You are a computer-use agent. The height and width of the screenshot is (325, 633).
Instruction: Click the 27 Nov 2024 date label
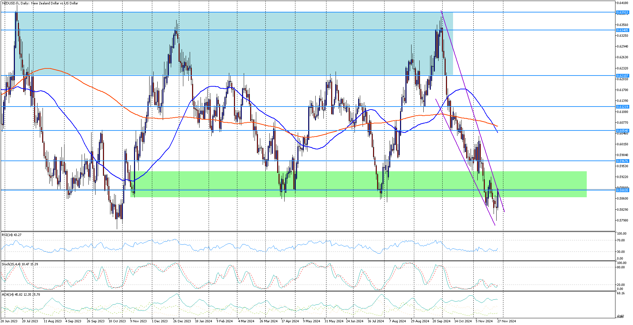pos(506,321)
